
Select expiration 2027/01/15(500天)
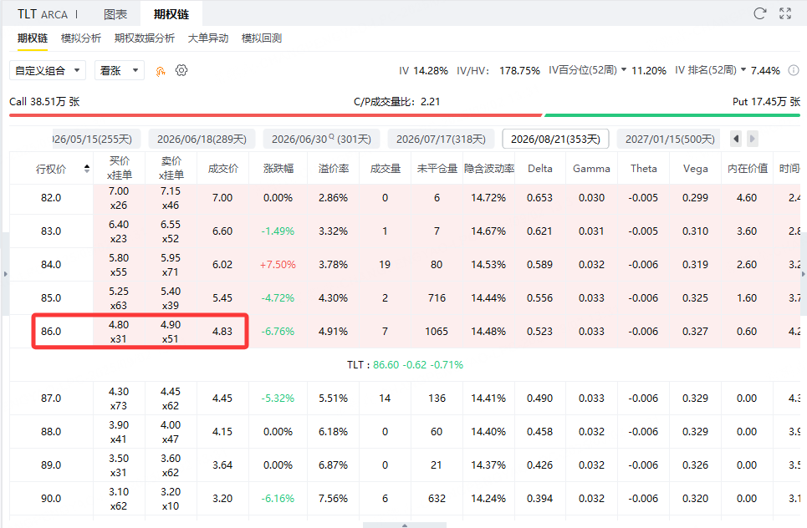[x=670, y=139]
